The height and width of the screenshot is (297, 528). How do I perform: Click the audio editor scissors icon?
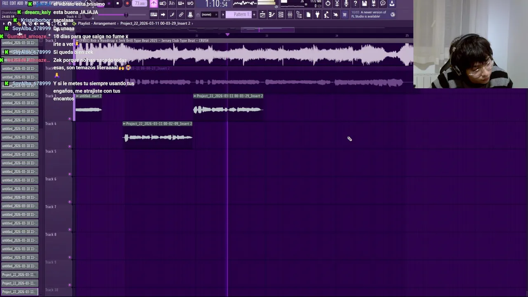click(x=337, y=4)
